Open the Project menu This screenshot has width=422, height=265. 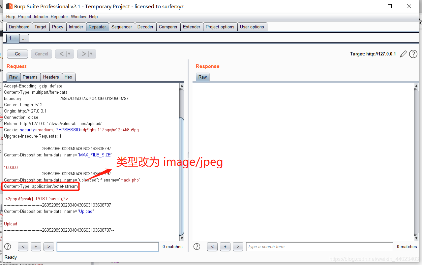click(24, 17)
